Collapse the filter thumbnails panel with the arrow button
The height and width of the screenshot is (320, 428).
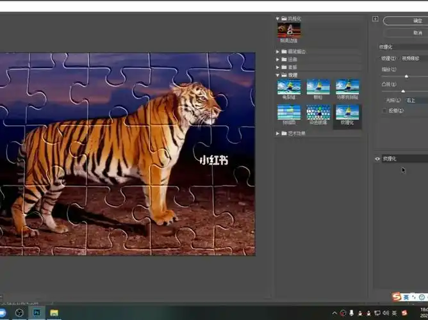(x=375, y=20)
